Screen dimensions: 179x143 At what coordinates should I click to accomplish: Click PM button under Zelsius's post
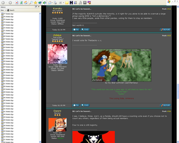(x=76, y=105)
